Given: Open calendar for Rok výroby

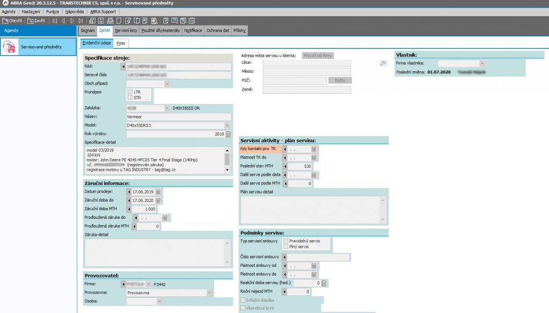Looking at the screenshot, I should (228, 134).
